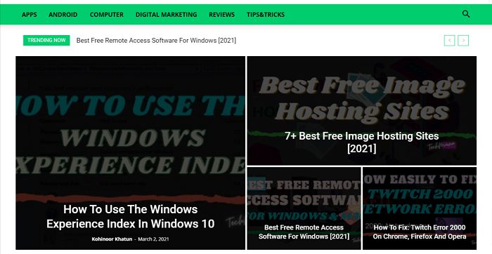Open author Kohinoor Khatun's profile link
Image resolution: width=492 pixels, height=254 pixels.
point(112,239)
